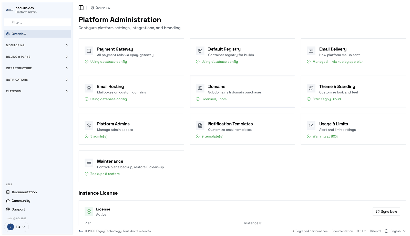Open the Domains card title

click(x=217, y=87)
